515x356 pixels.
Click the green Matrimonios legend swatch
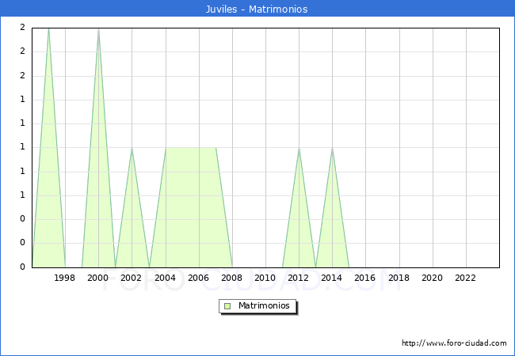(x=227, y=306)
